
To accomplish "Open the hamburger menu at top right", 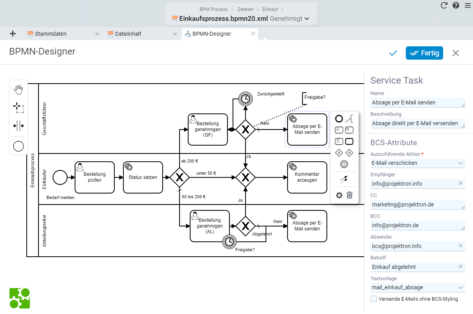I will coord(467,5).
